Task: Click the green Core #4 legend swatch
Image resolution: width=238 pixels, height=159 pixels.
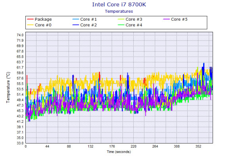Action: (121, 25)
